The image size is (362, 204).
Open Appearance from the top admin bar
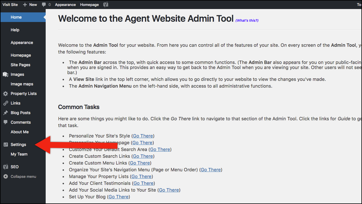65,4
